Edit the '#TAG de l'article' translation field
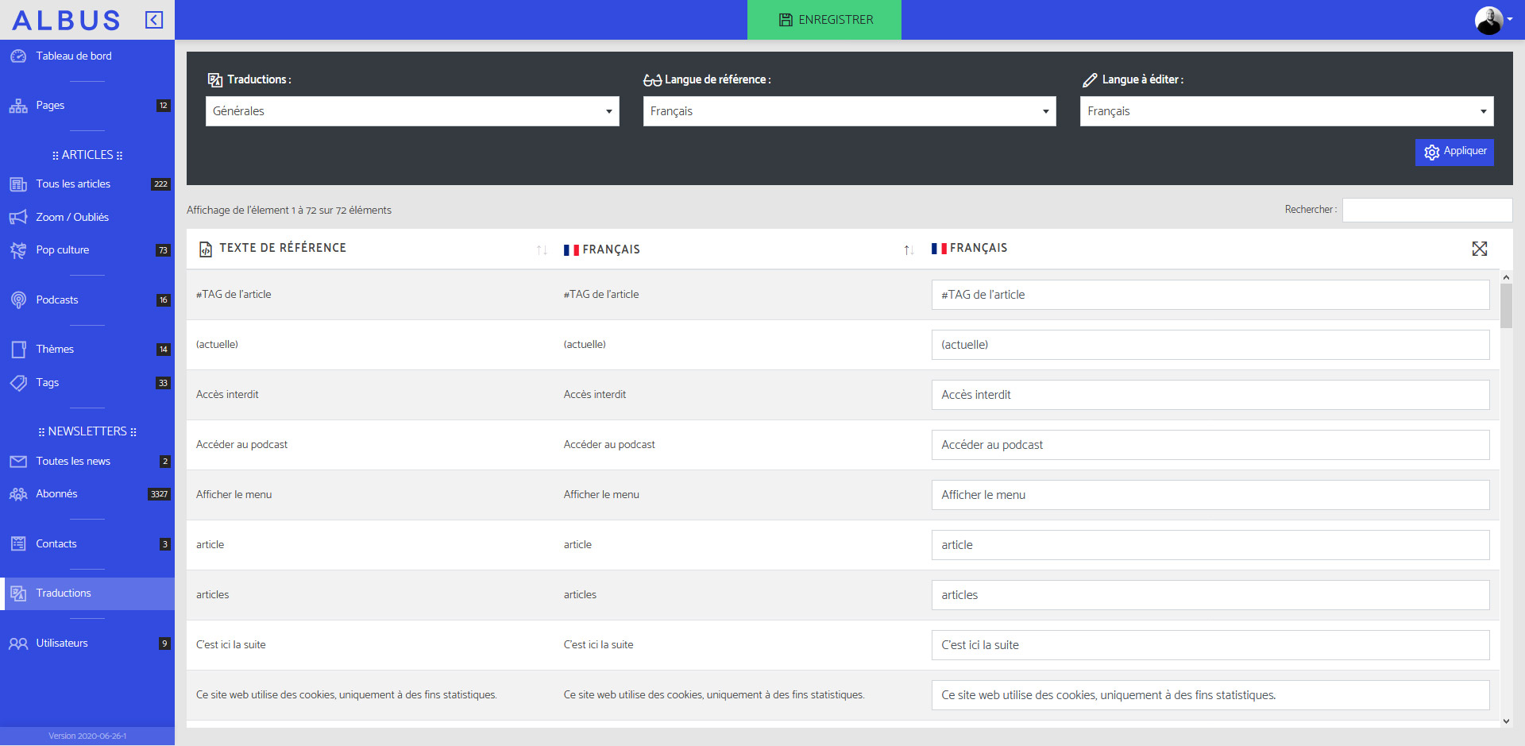 coord(1210,295)
